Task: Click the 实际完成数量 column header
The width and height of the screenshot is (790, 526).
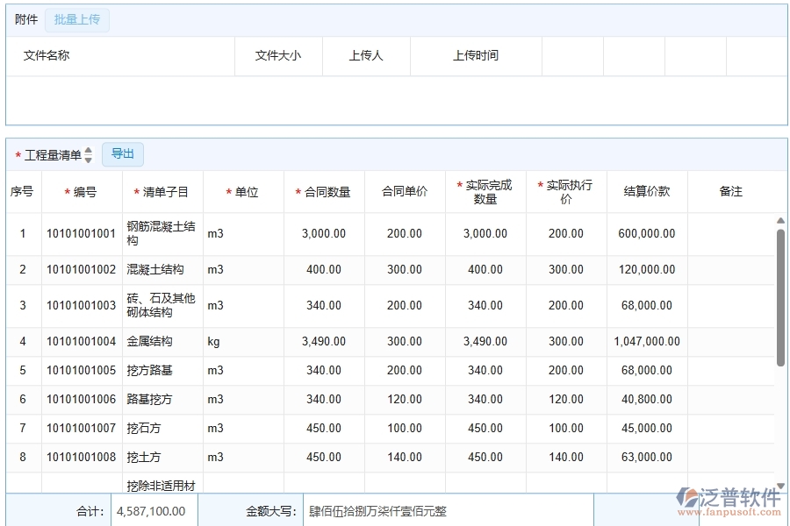Action: point(485,191)
